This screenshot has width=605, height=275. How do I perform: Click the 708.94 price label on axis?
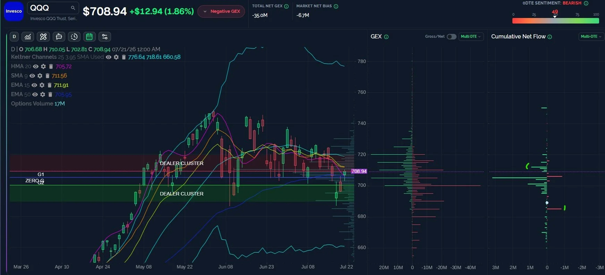(359, 171)
